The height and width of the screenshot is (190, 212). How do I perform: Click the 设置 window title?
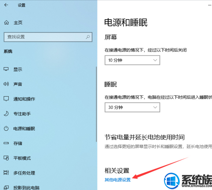pos(22,5)
